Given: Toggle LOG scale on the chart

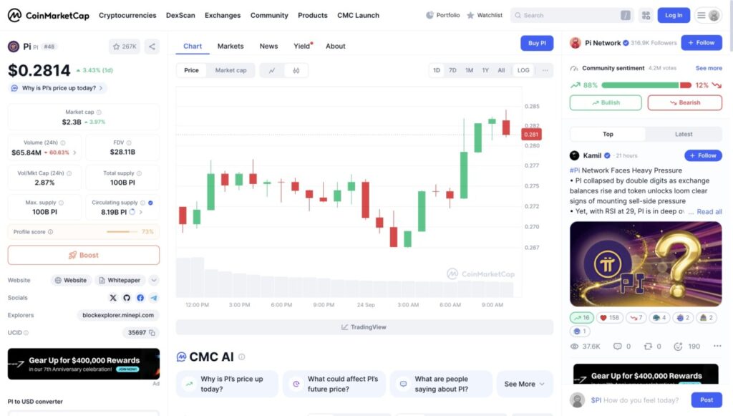Looking at the screenshot, I should (523, 70).
